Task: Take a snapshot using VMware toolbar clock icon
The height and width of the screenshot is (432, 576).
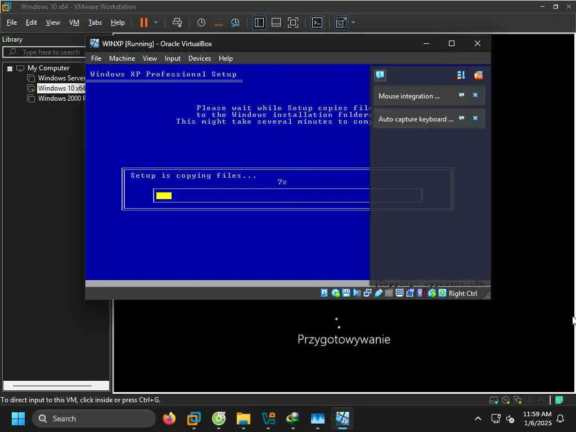Action: pos(201,22)
